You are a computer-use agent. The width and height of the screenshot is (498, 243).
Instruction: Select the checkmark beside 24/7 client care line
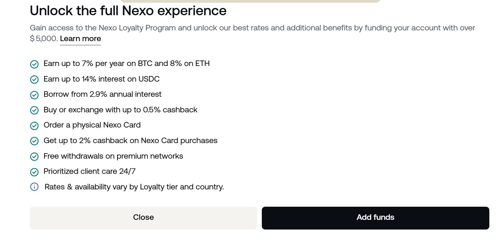pyautogui.click(x=34, y=172)
